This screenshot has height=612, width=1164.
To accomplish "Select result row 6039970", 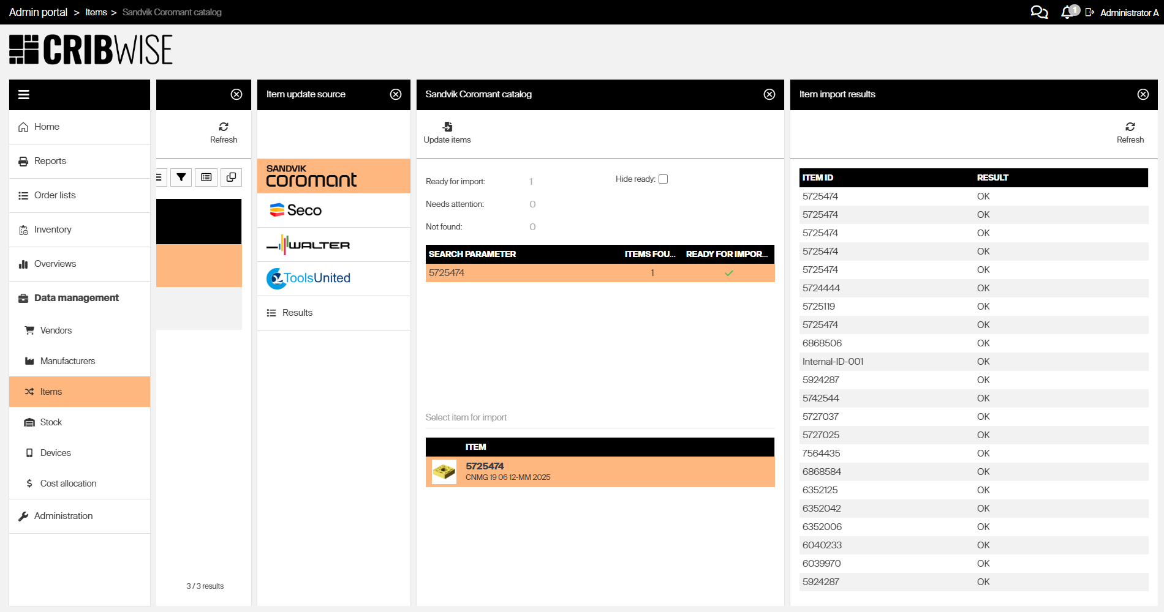I will click(974, 564).
